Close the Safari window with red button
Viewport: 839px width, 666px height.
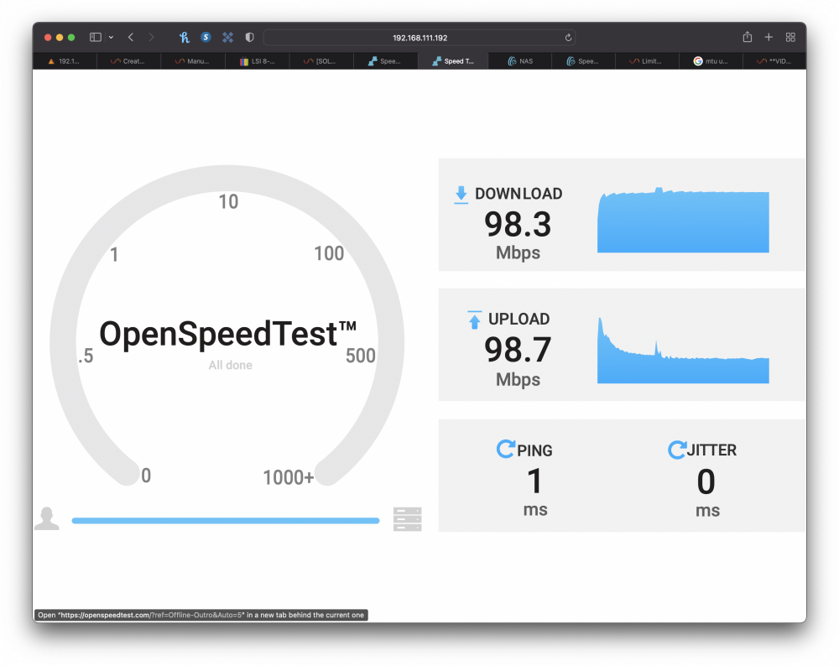[x=48, y=38]
